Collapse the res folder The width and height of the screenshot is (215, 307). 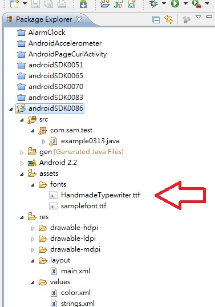[x=22, y=217]
